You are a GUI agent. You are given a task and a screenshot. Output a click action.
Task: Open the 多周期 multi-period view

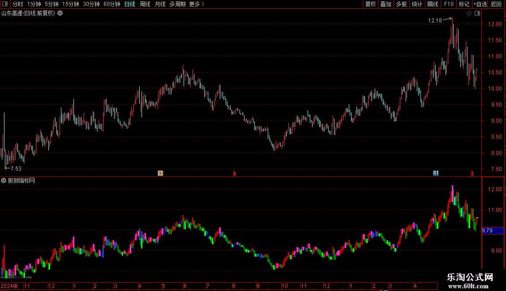pyautogui.click(x=177, y=4)
